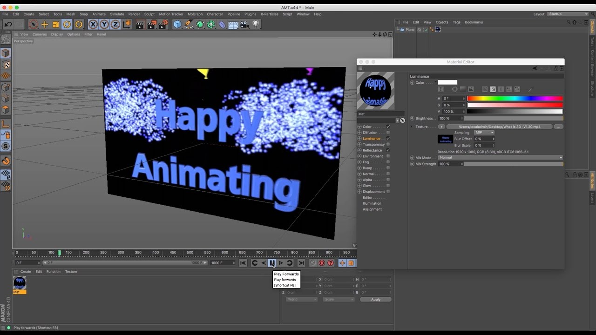Viewport: 596px width, 335px height.
Task: Open the Mix Mode Normal dropdown
Action: coord(500,157)
